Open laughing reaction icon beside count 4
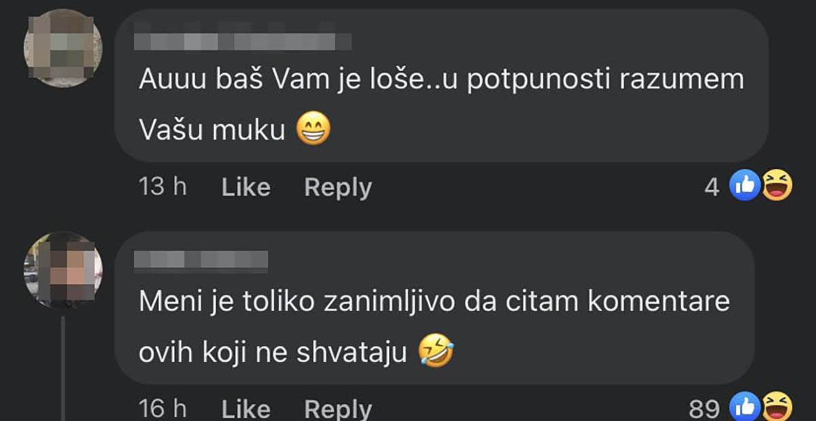The image size is (816, 421). 777,185
